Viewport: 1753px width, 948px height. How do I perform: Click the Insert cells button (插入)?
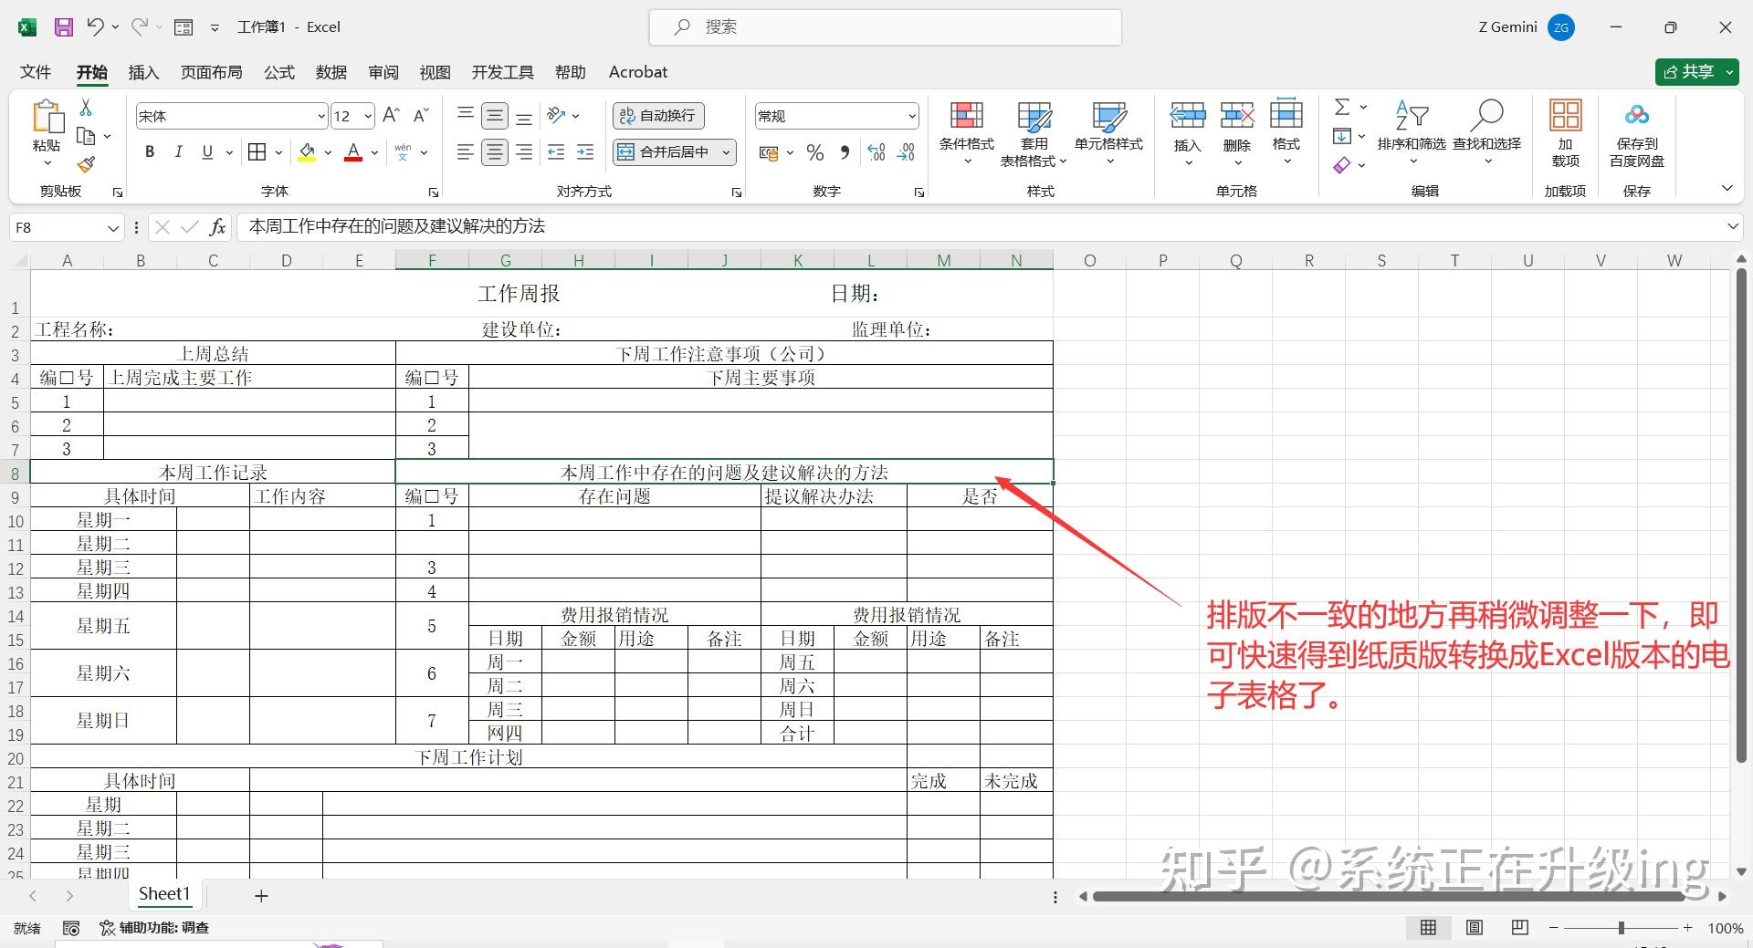pos(1188,132)
